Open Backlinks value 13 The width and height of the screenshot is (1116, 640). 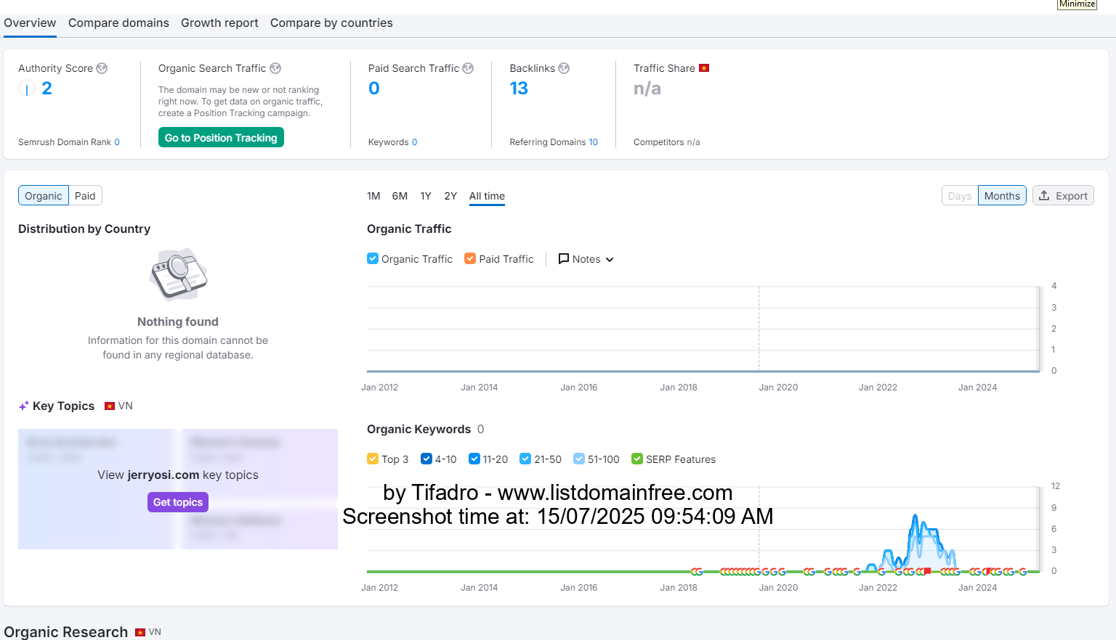click(519, 89)
